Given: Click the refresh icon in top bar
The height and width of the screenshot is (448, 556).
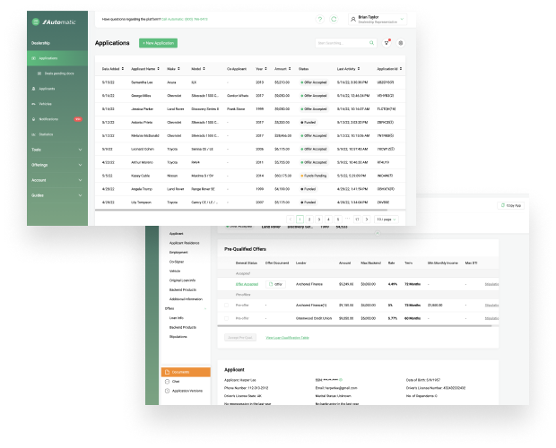Looking at the screenshot, I should point(334,19).
